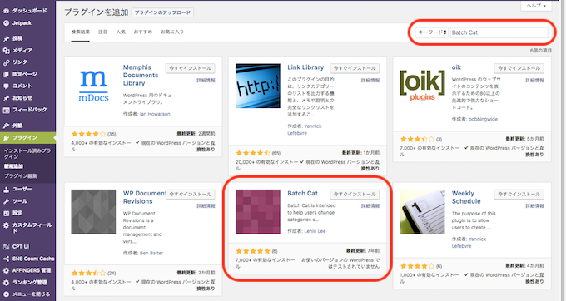Select 新規追加 submenu item
The height and width of the screenshot is (301, 566).
[x=13, y=166]
